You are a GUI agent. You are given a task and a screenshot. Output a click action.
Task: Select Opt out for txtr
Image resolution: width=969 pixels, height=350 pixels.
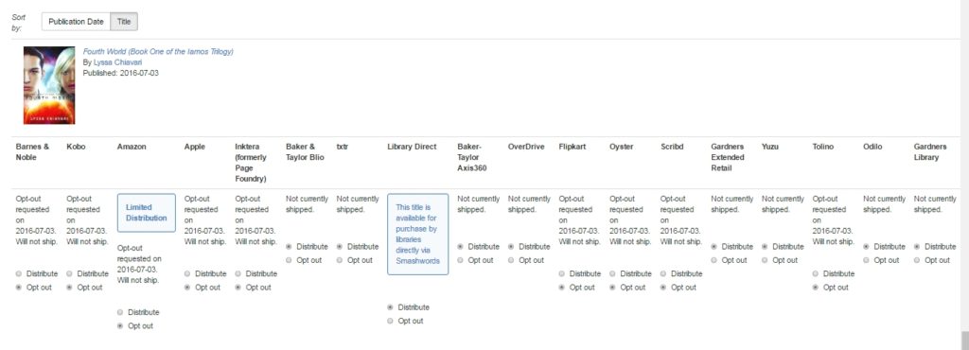click(340, 260)
